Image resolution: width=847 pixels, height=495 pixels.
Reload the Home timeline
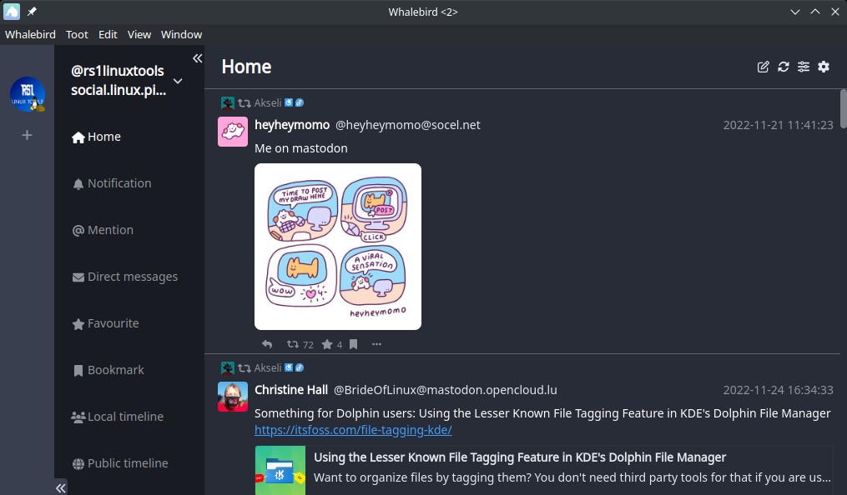pos(784,67)
